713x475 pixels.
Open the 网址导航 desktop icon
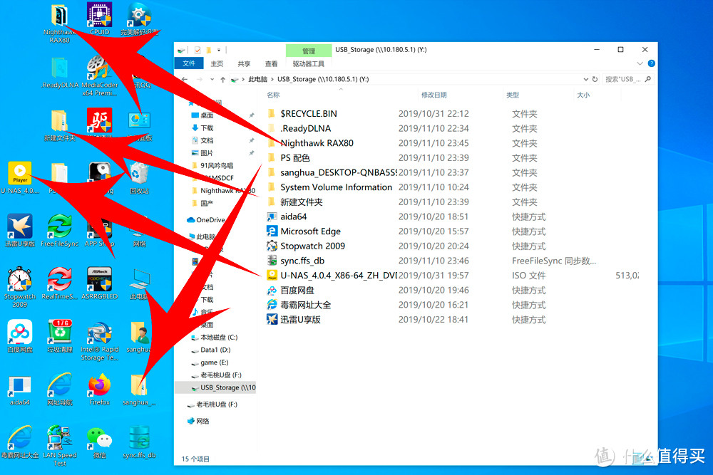click(60, 389)
